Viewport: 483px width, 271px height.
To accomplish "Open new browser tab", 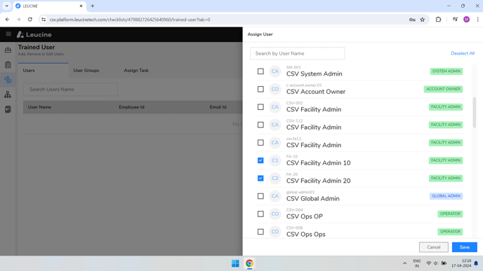I will click(93, 6).
